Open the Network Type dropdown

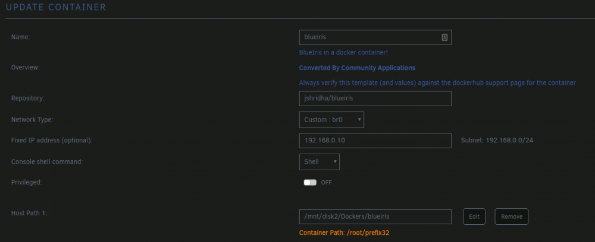331,120
